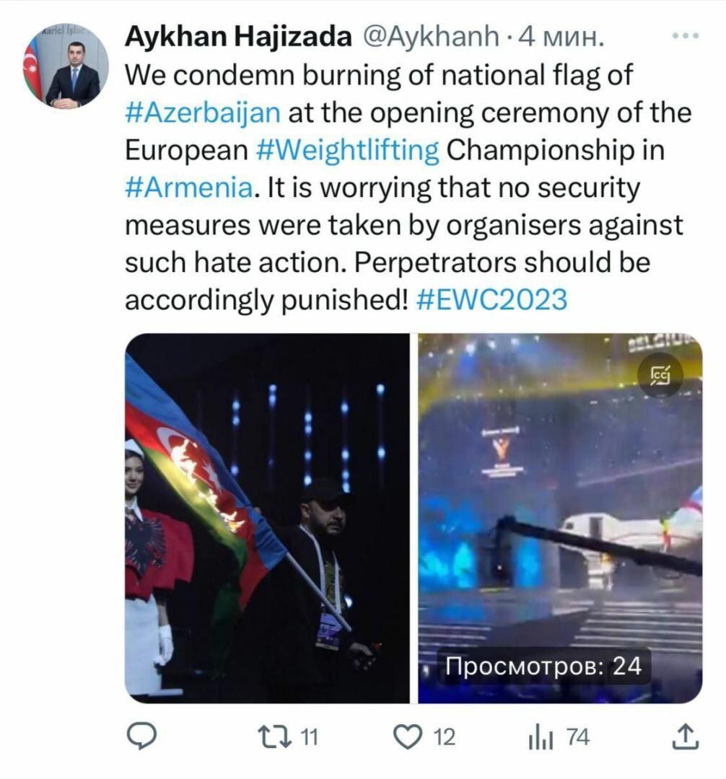Play the ceremony stage video

pyautogui.click(x=560, y=518)
